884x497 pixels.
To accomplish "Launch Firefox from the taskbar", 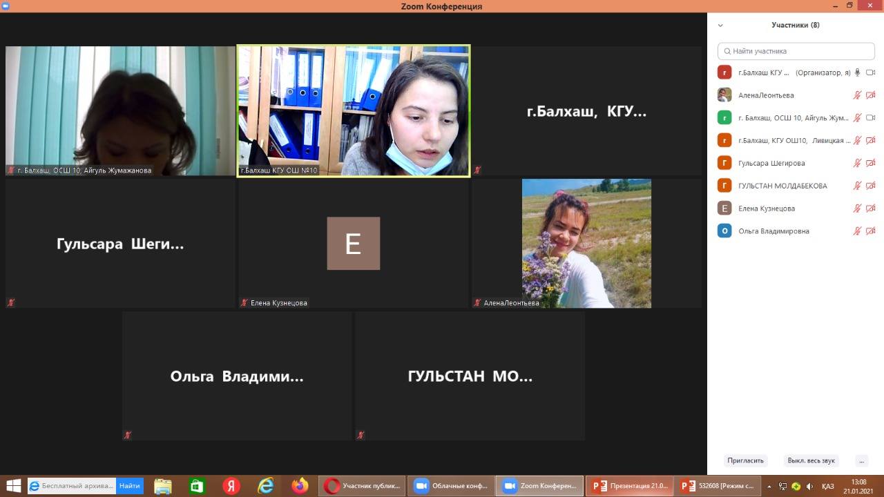I will pos(300,486).
